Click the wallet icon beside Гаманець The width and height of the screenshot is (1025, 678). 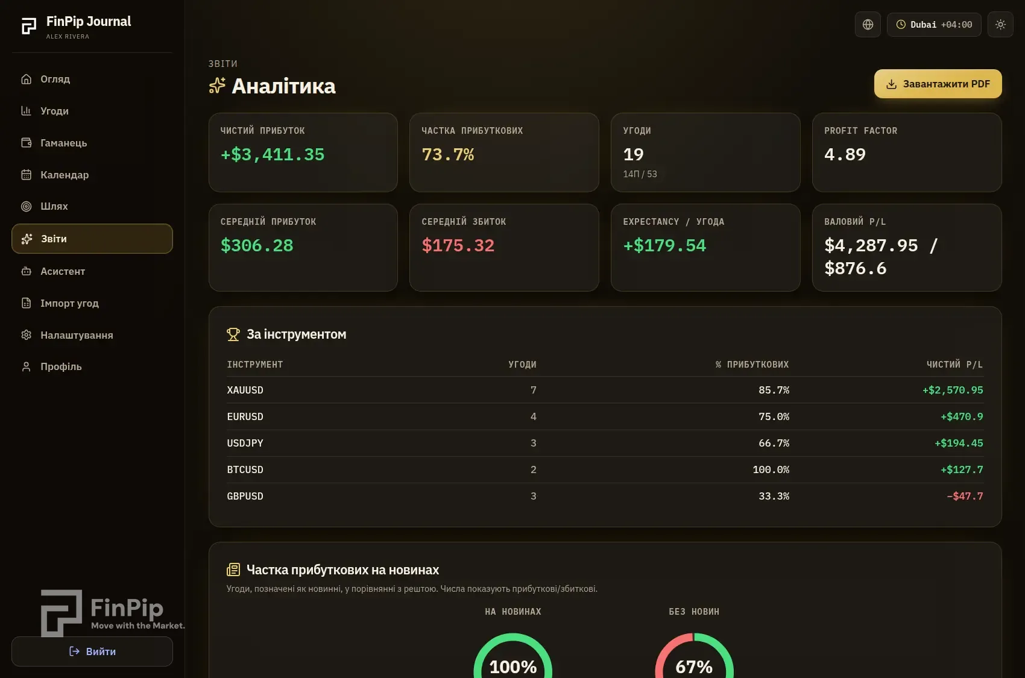26,143
